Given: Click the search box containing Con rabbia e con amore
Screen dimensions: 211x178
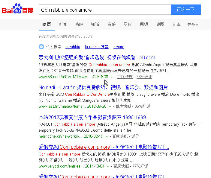Looking at the screenshot, I should (x=105, y=10).
